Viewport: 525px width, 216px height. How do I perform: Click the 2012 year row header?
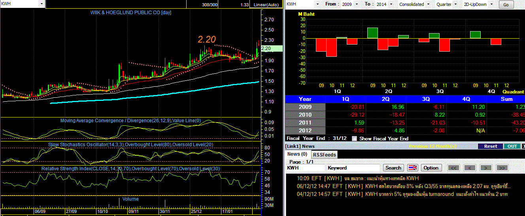(305, 130)
